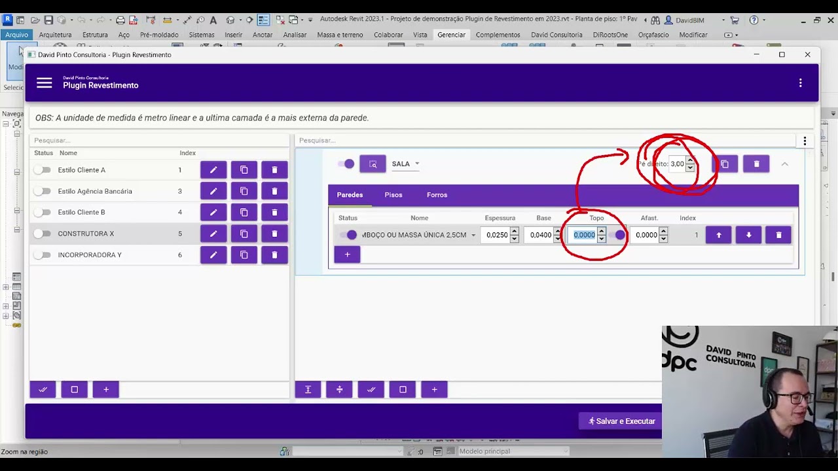Open Revit Complementos ribbon tab
Screen dimensions: 838x471
click(x=498, y=35)
